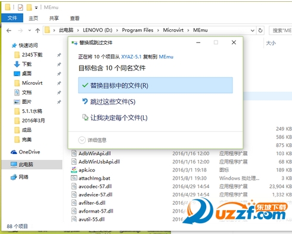This screenshot has width=292, height=234.
Task: Expand address bar history dropdown
Action: point(253,30)
